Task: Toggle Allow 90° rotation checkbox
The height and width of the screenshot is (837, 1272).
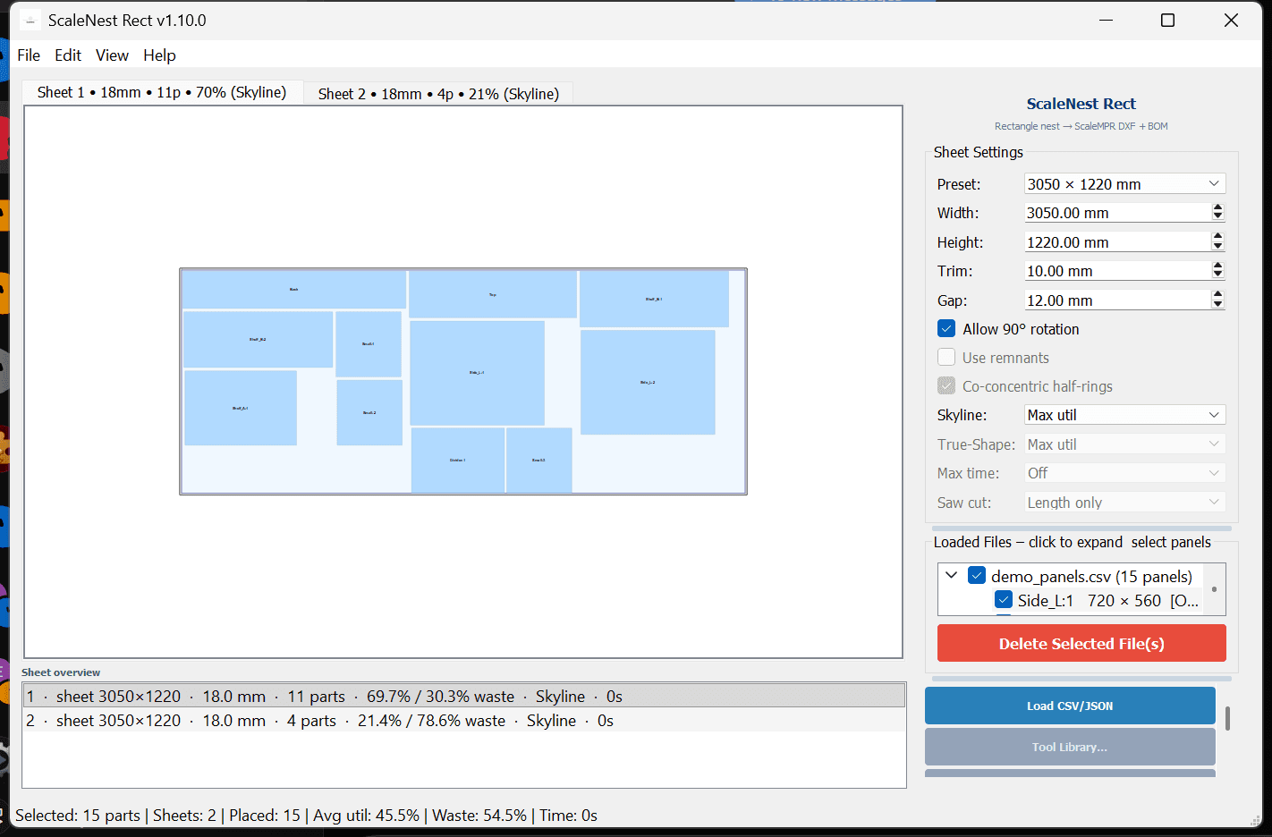Action: (x=946, y=329)
